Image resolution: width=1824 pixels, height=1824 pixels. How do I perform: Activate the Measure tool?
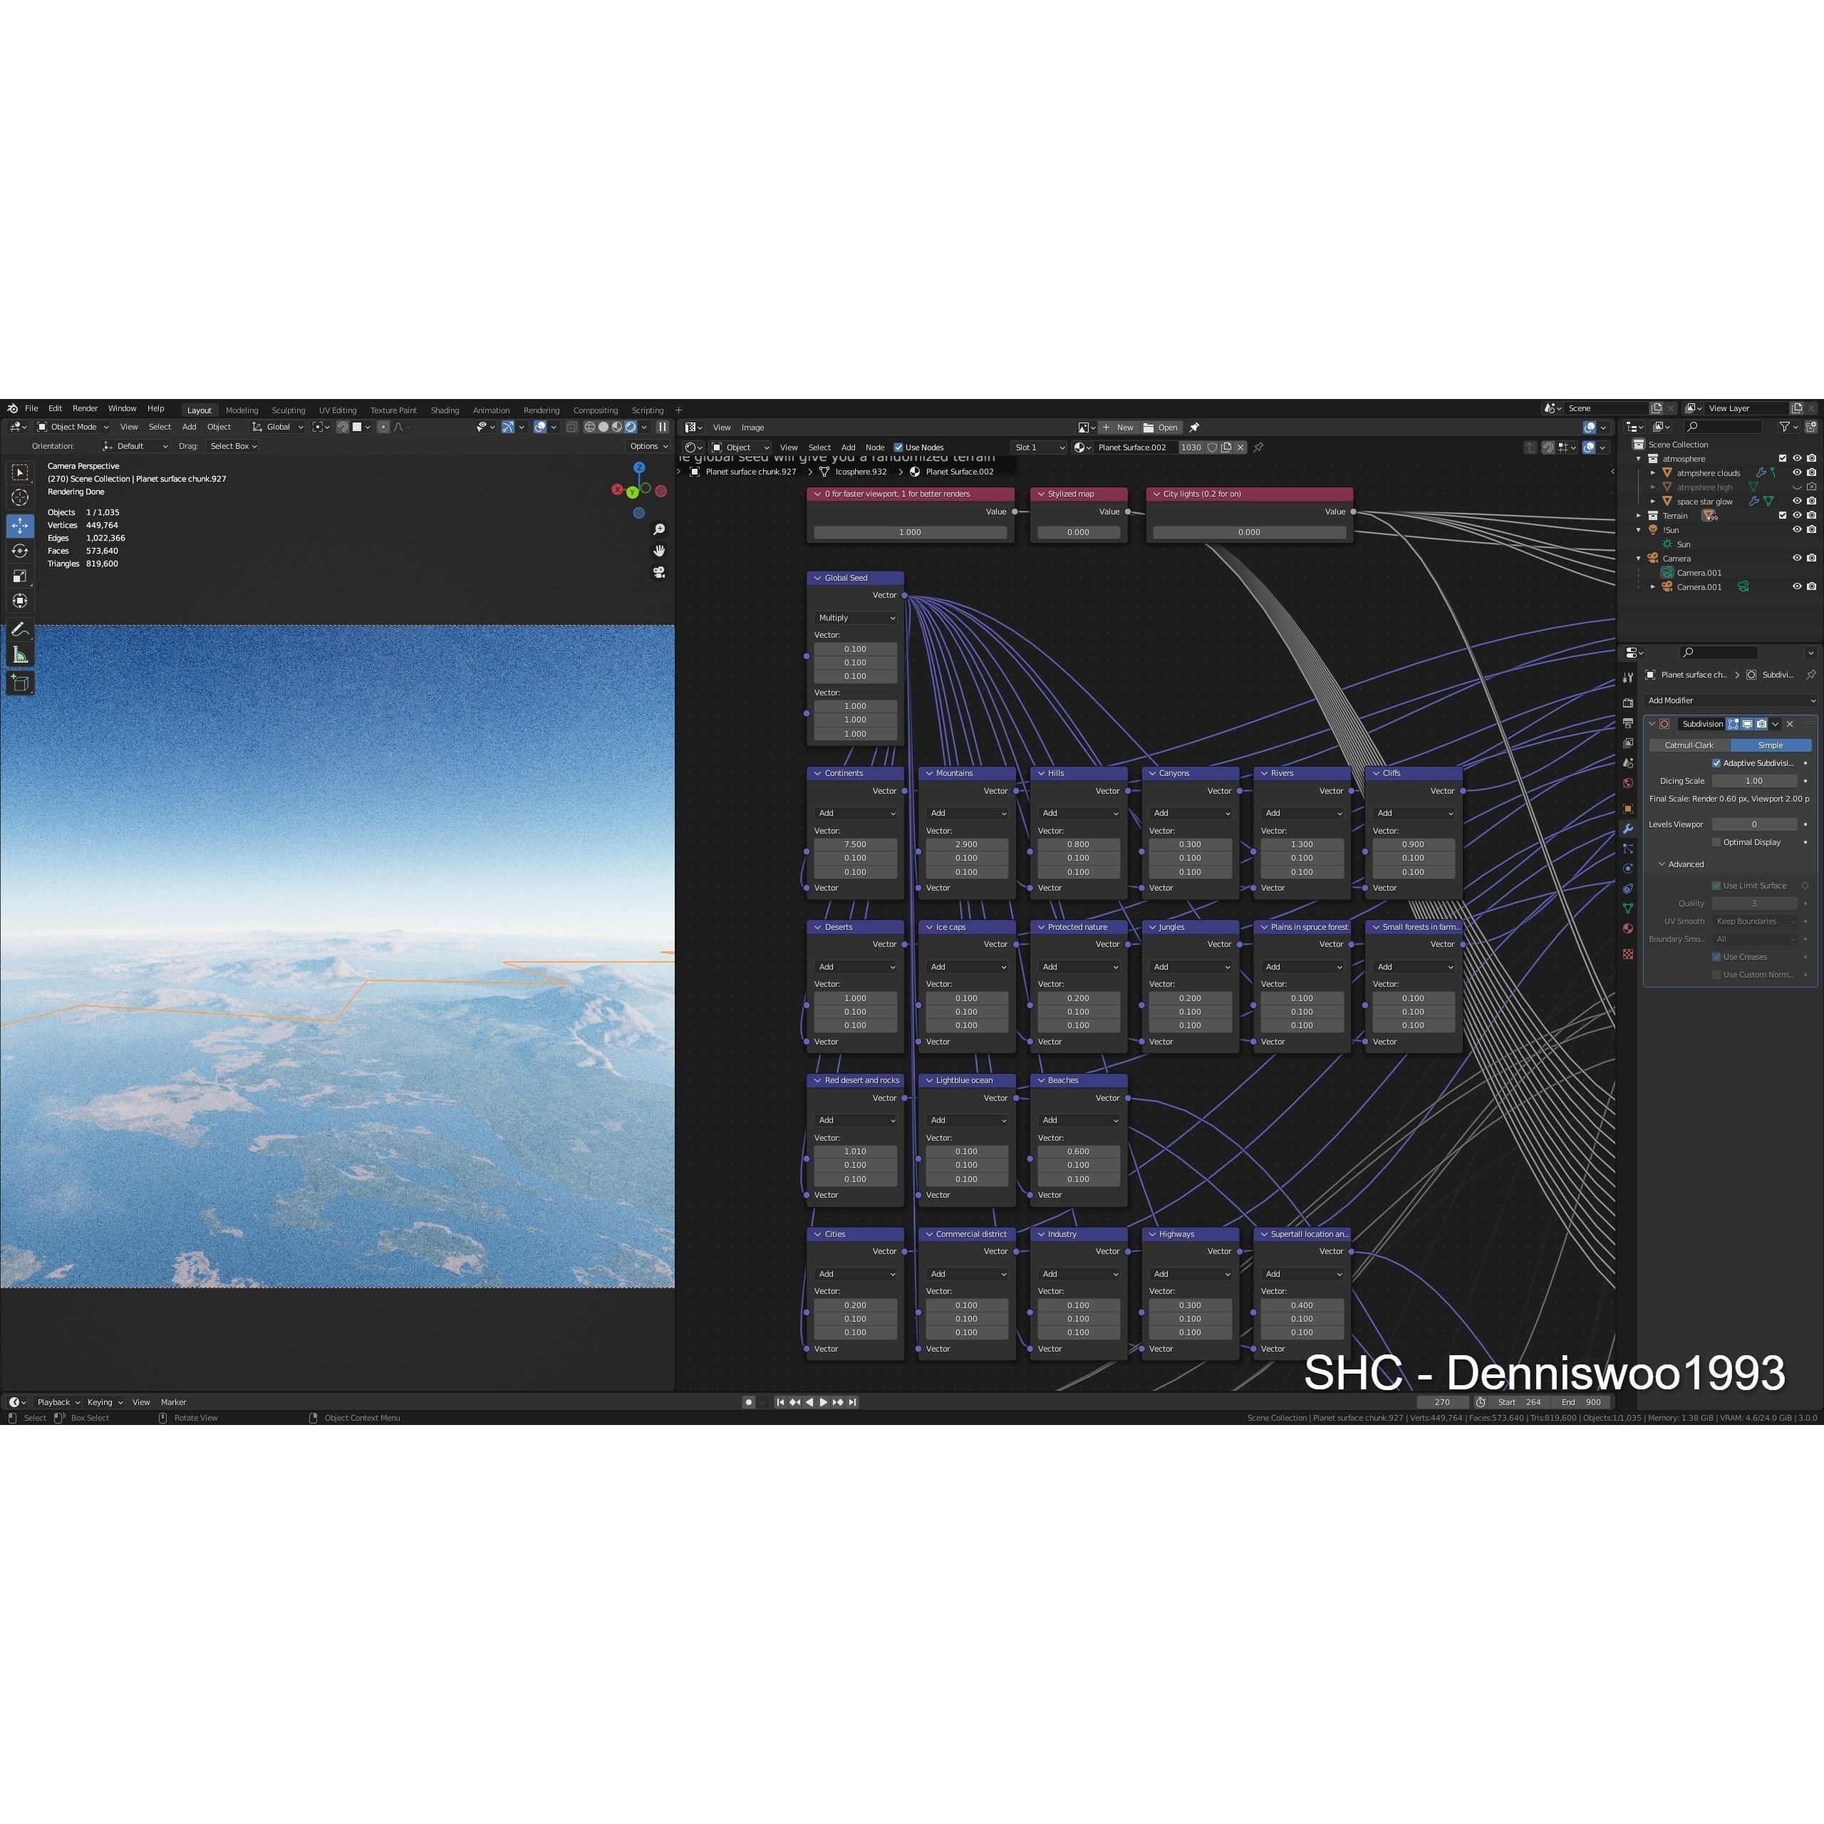(x=20, y=651)
